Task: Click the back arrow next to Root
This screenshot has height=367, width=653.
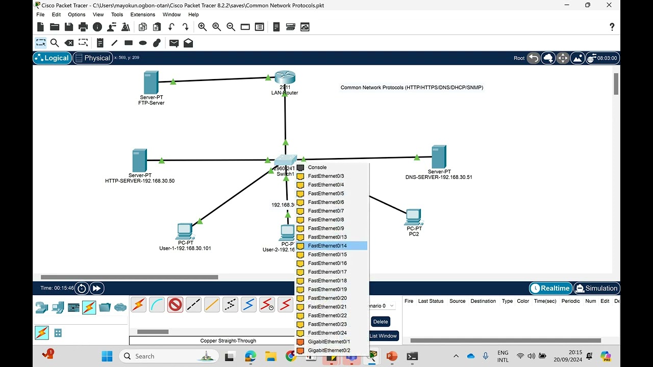Action: (533, 58)
